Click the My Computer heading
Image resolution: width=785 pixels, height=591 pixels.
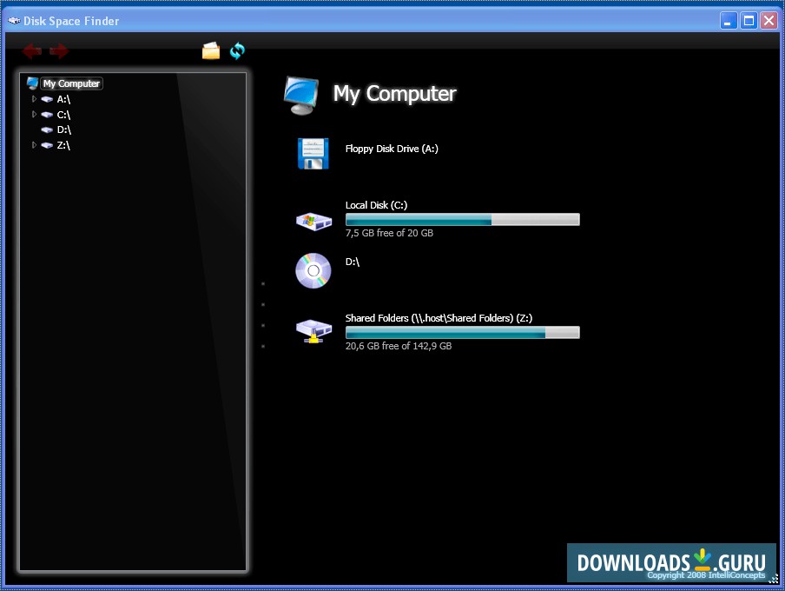click(x=394, y=94)
